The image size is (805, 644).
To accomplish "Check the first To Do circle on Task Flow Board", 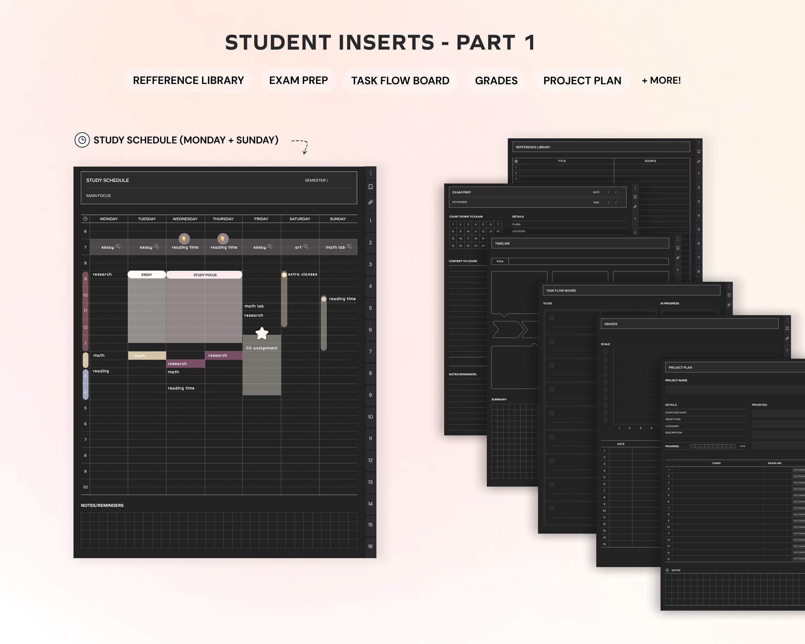I will [x=551, y=318].
